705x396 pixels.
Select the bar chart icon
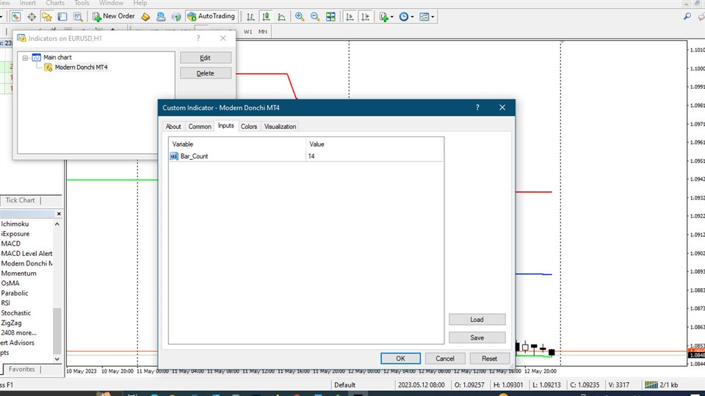point(251,16)
